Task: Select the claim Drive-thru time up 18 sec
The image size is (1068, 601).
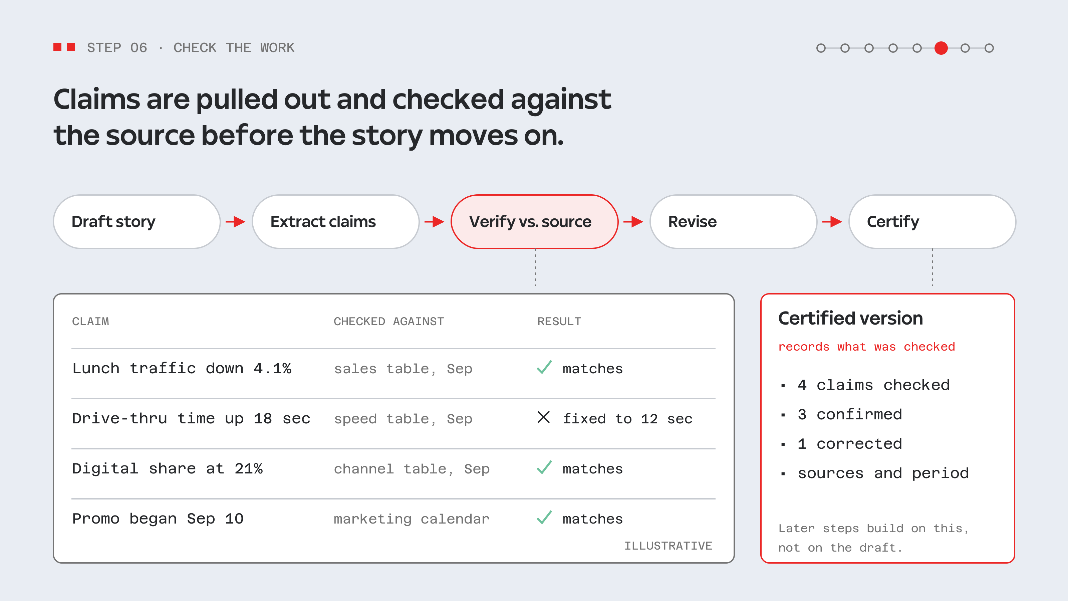Action: pos(191,418)
